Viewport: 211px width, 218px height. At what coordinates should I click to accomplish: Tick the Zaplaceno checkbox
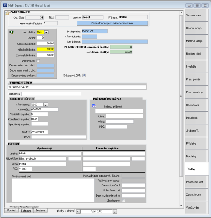pos(123,201)
